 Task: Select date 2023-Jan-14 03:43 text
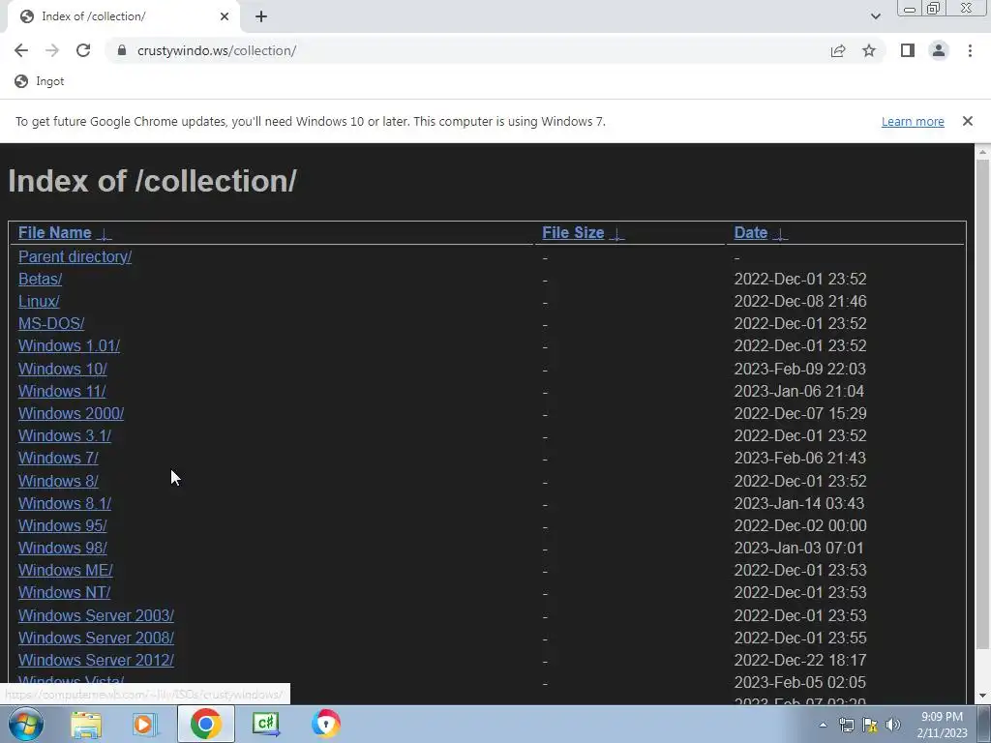[798, 503]
